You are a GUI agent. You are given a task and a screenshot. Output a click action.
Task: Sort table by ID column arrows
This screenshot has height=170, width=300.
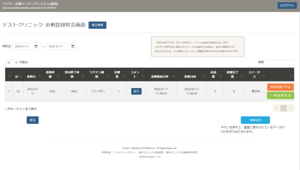(20, 76)
